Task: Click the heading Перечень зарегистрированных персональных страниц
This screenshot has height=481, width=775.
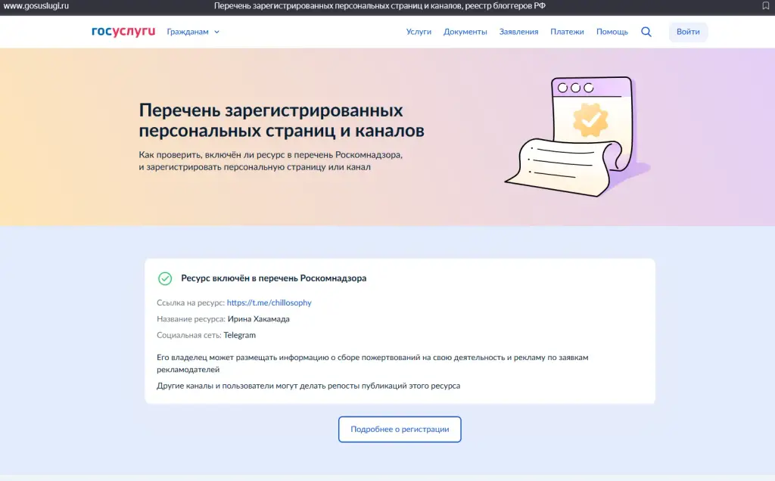Action: 282,120
